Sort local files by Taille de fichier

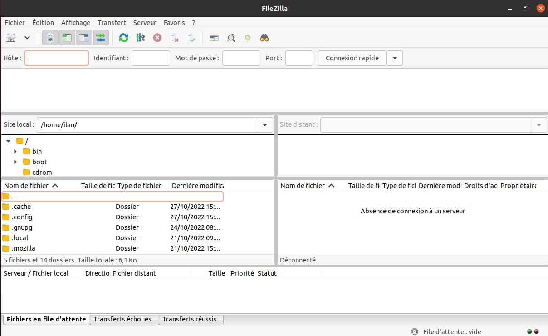point(97,186)
